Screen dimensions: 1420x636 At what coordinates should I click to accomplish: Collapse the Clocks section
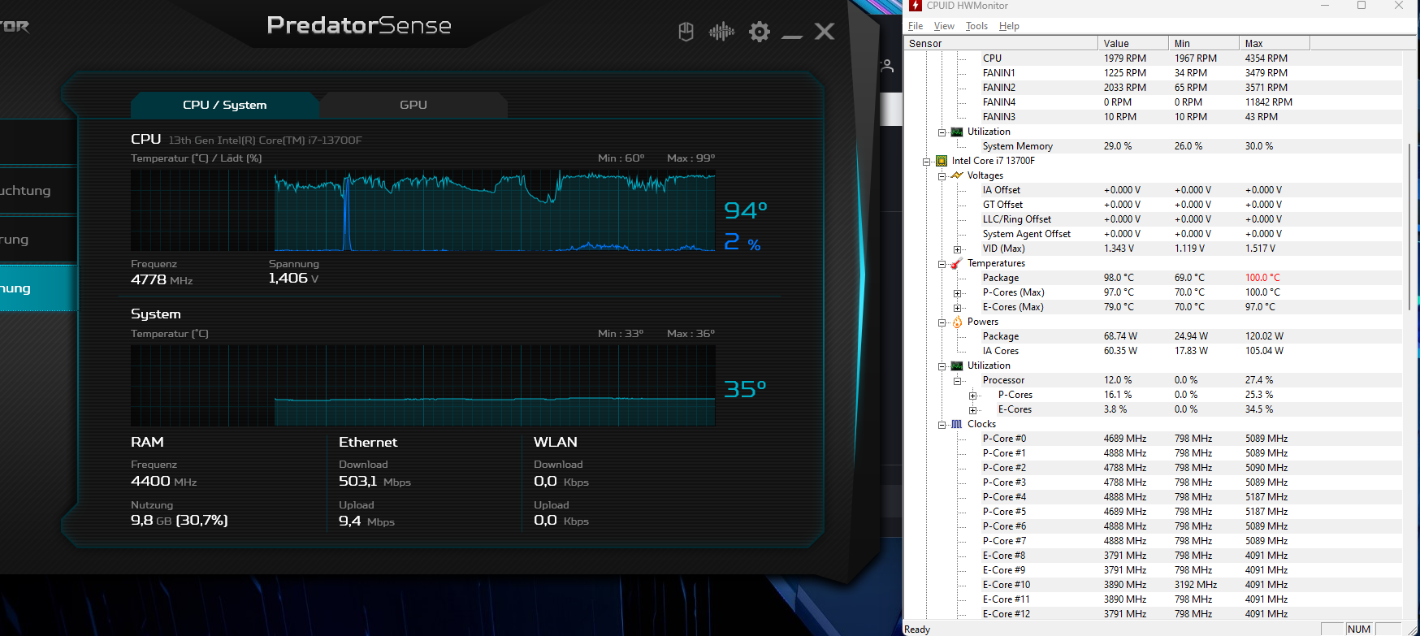point(942,425)
